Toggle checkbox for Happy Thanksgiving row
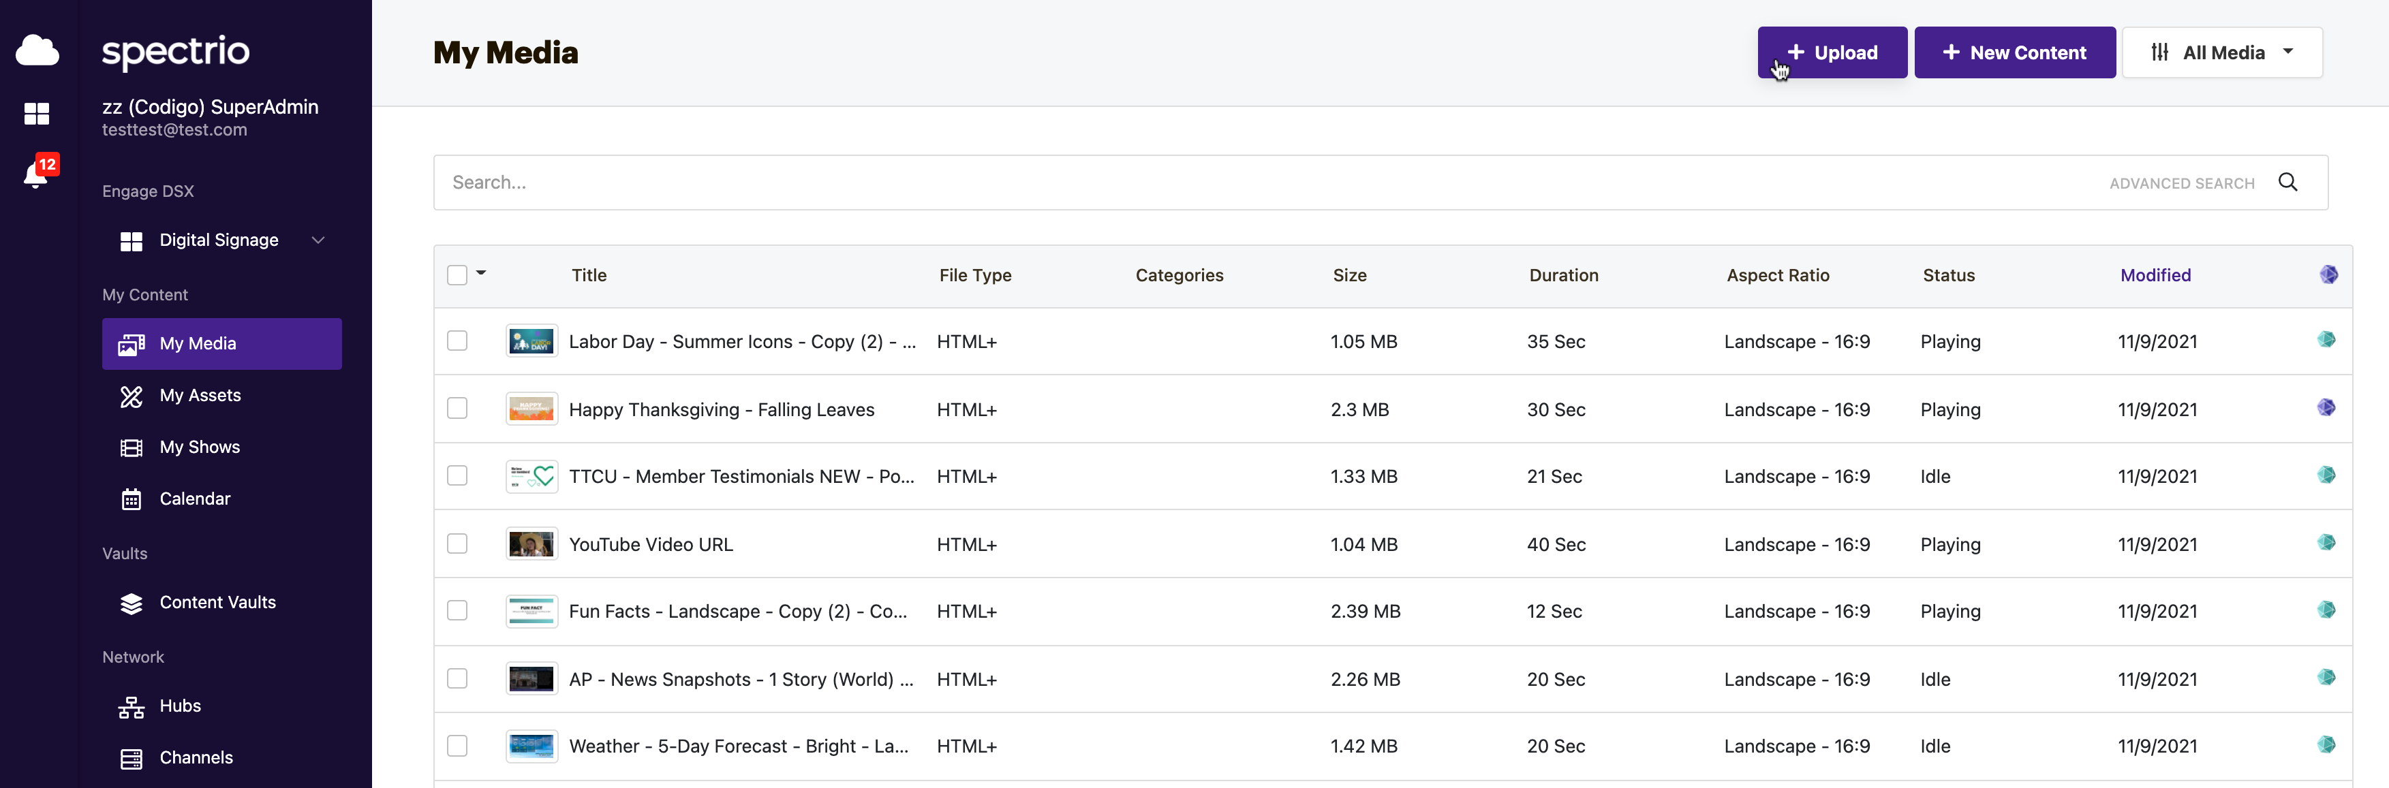The height and width of the screenshot is (788, 2389). pos(457,409)
